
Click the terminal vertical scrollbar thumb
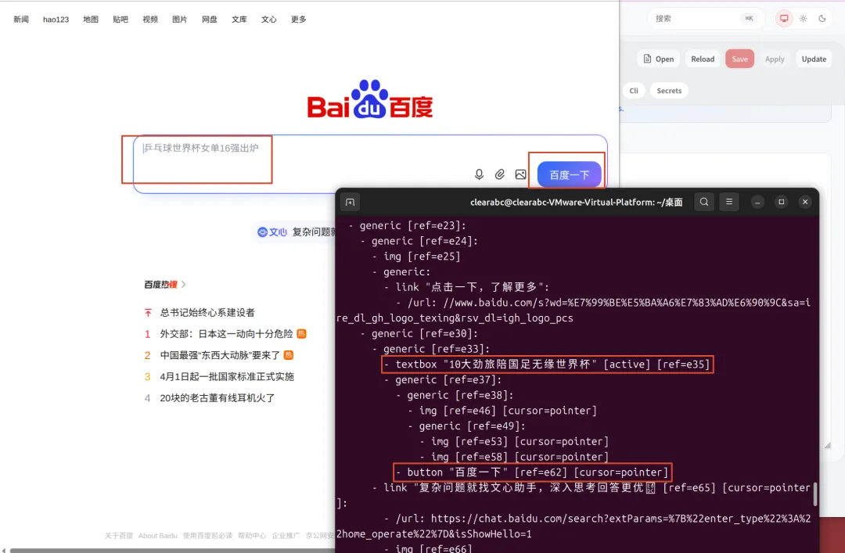pyautogui.click(x=814, y=494)
